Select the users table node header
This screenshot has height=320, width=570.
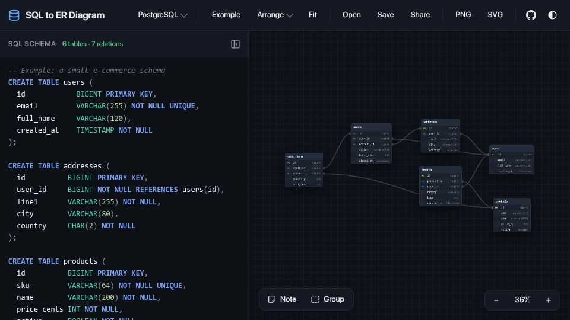point(511,148)
